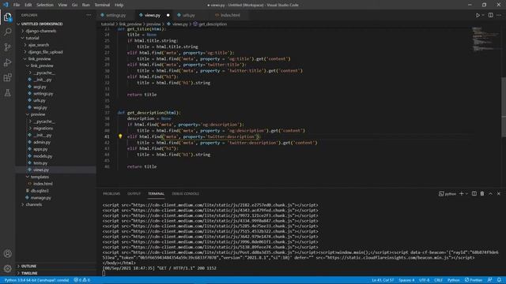This screenshot has height=284, width=506.
Task: Switch to the OUTPUT panel tab
Action: tap(134, 194)
